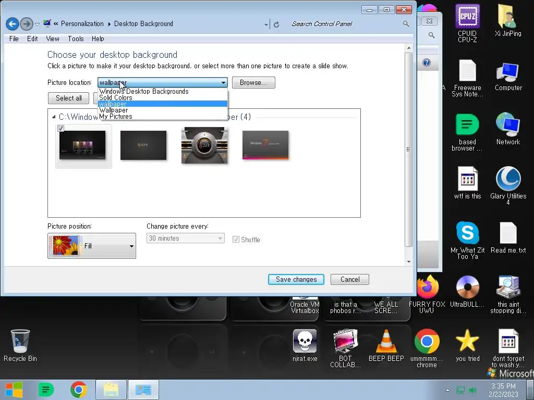Open File Explorer taskbar button
The width and height of the screenshot is (534, 400).
point(111,390)
